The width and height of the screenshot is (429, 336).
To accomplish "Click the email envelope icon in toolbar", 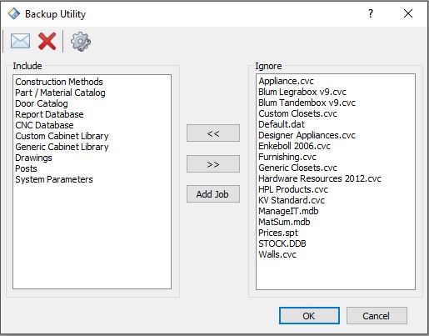I will (20, 41).
